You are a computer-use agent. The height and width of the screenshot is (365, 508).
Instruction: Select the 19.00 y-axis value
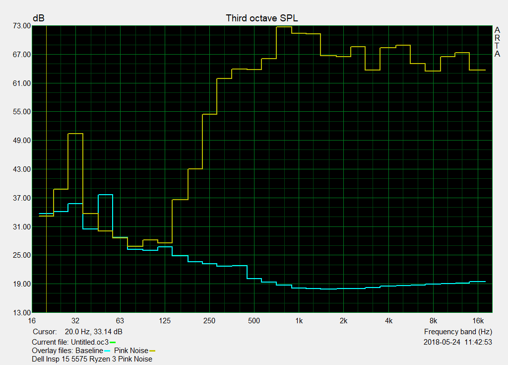pos(22,284)
